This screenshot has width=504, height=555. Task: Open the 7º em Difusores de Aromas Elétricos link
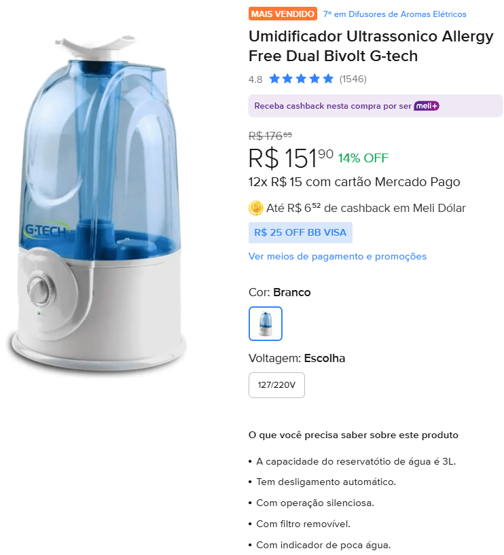(x=395, y=14)
